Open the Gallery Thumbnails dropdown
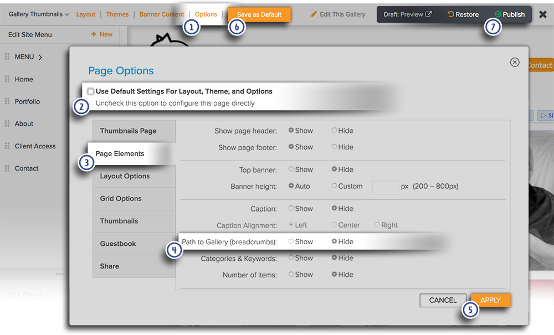This screenshot has height=335, width=554. coord(39,14)
